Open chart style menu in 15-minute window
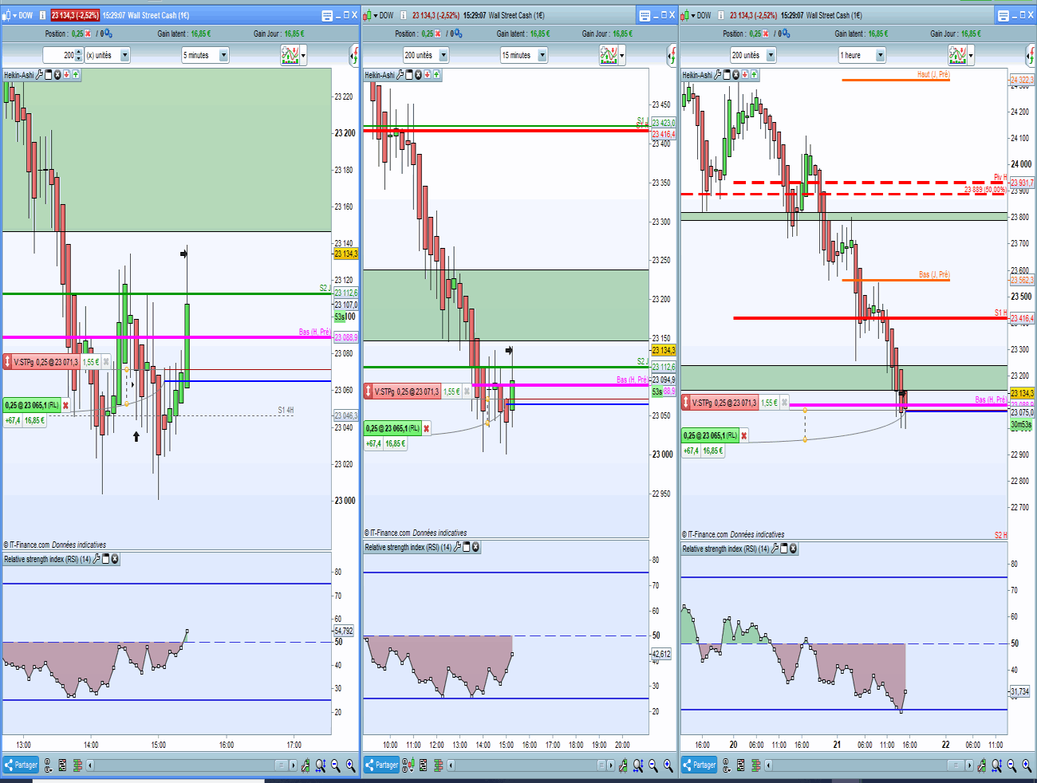1037x783 pixels. 370,15
